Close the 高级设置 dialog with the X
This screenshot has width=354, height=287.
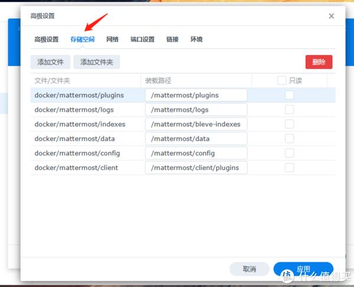331,16
